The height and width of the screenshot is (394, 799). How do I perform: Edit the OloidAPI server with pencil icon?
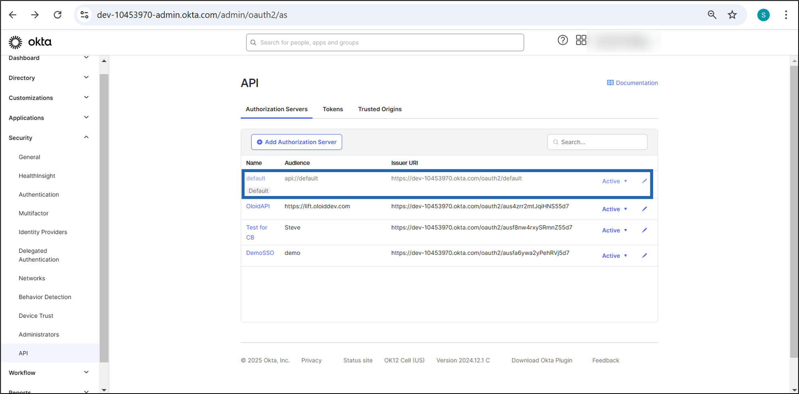click(644, 209)
